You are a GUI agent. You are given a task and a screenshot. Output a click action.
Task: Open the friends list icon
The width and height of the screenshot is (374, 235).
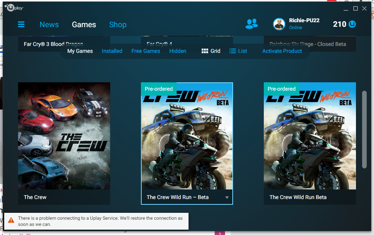[252, 24]
